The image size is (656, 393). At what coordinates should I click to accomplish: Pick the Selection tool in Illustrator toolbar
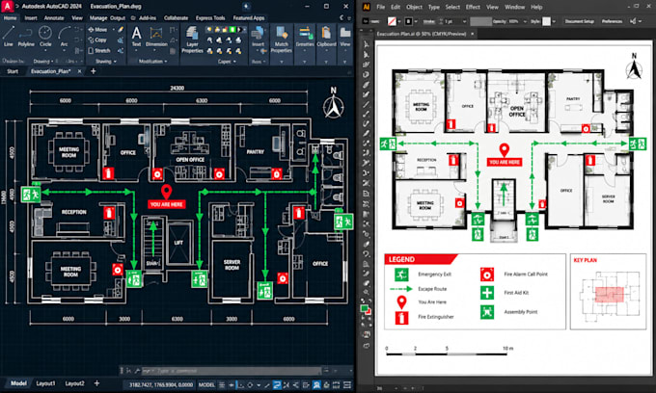click(367, 44)
